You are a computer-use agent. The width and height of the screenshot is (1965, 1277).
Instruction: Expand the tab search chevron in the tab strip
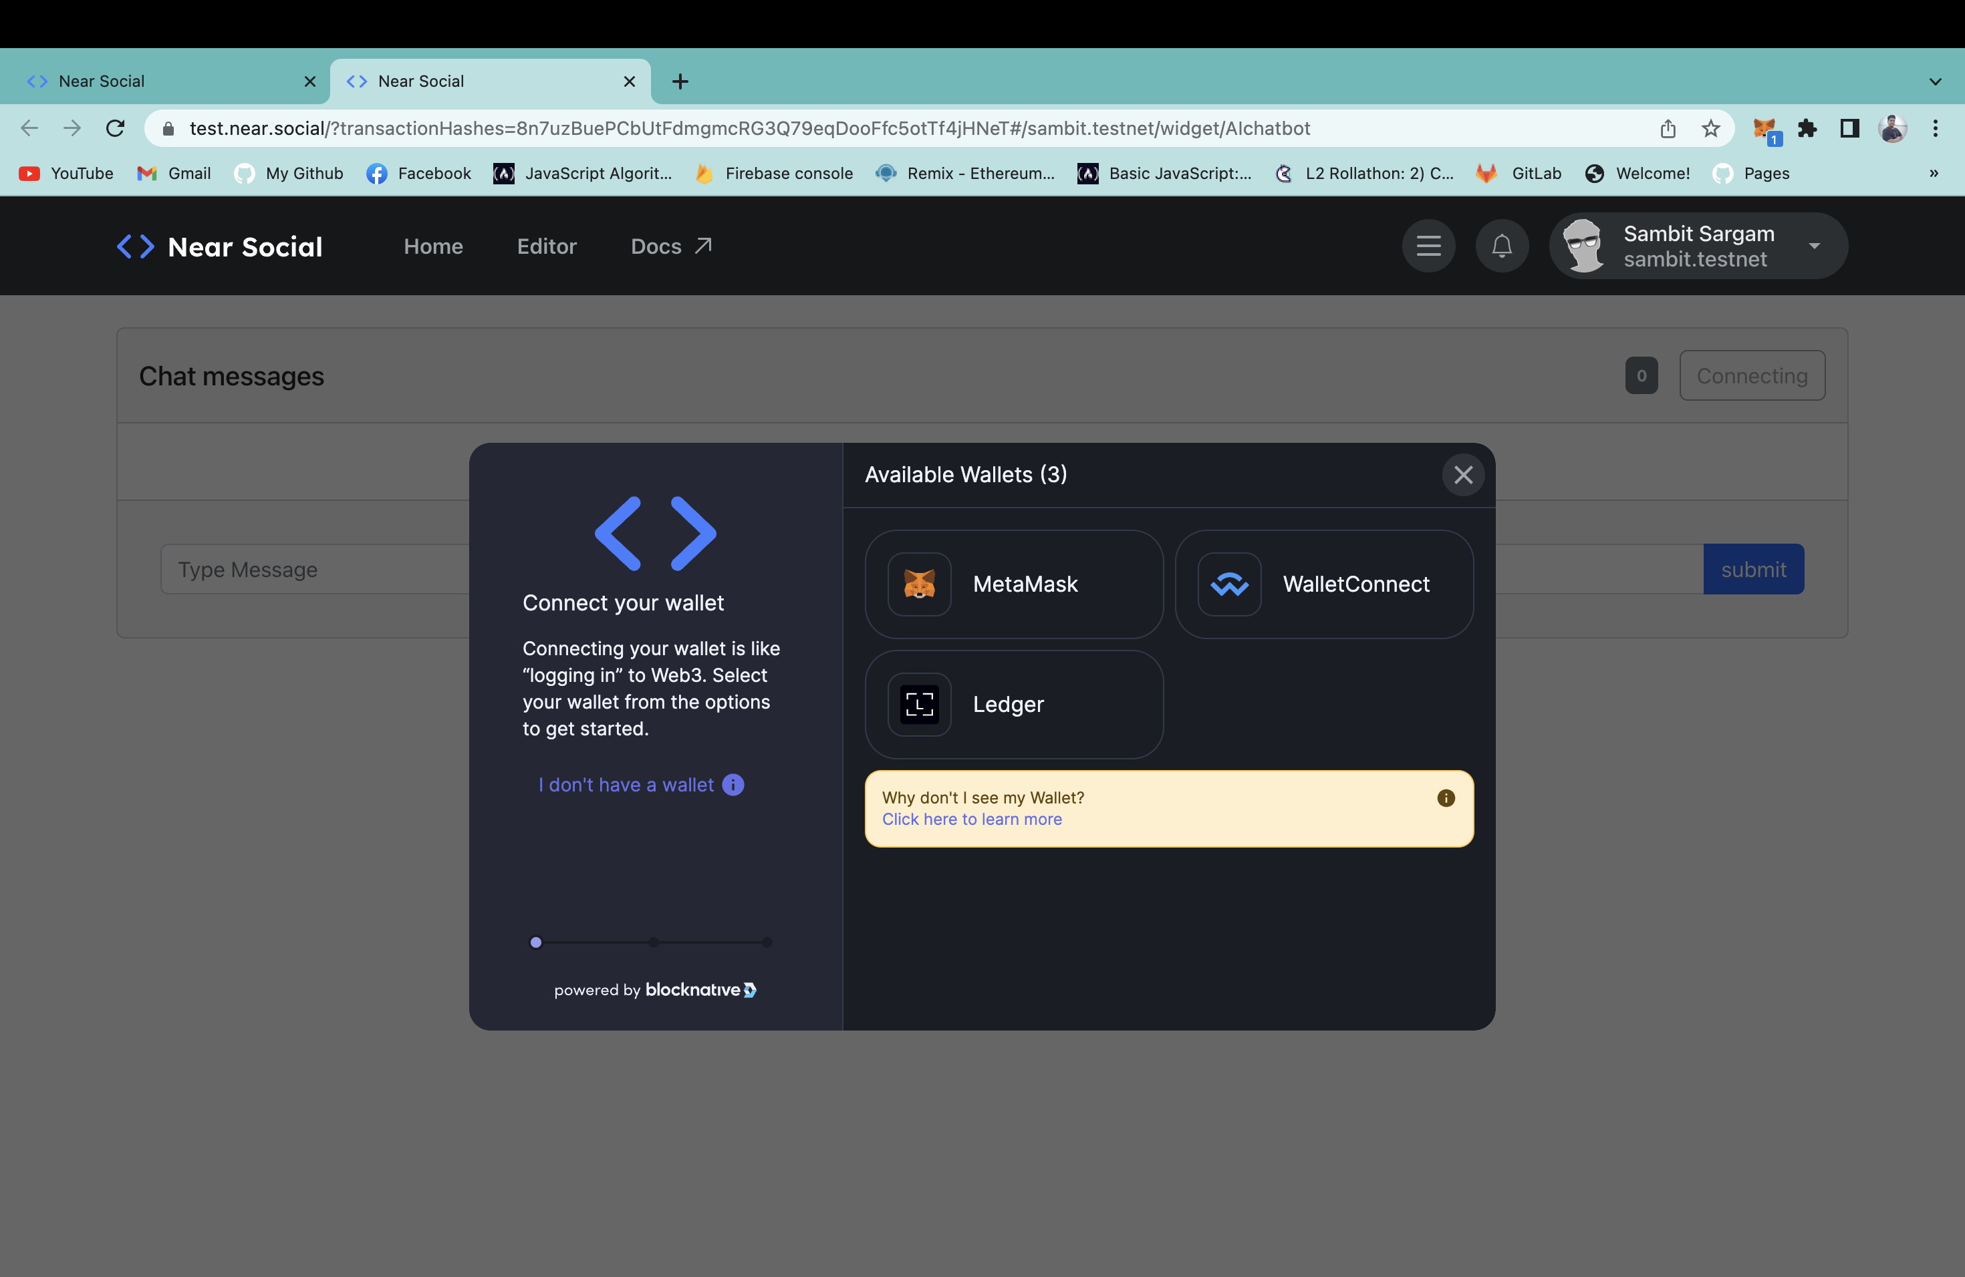[1934, 81]
